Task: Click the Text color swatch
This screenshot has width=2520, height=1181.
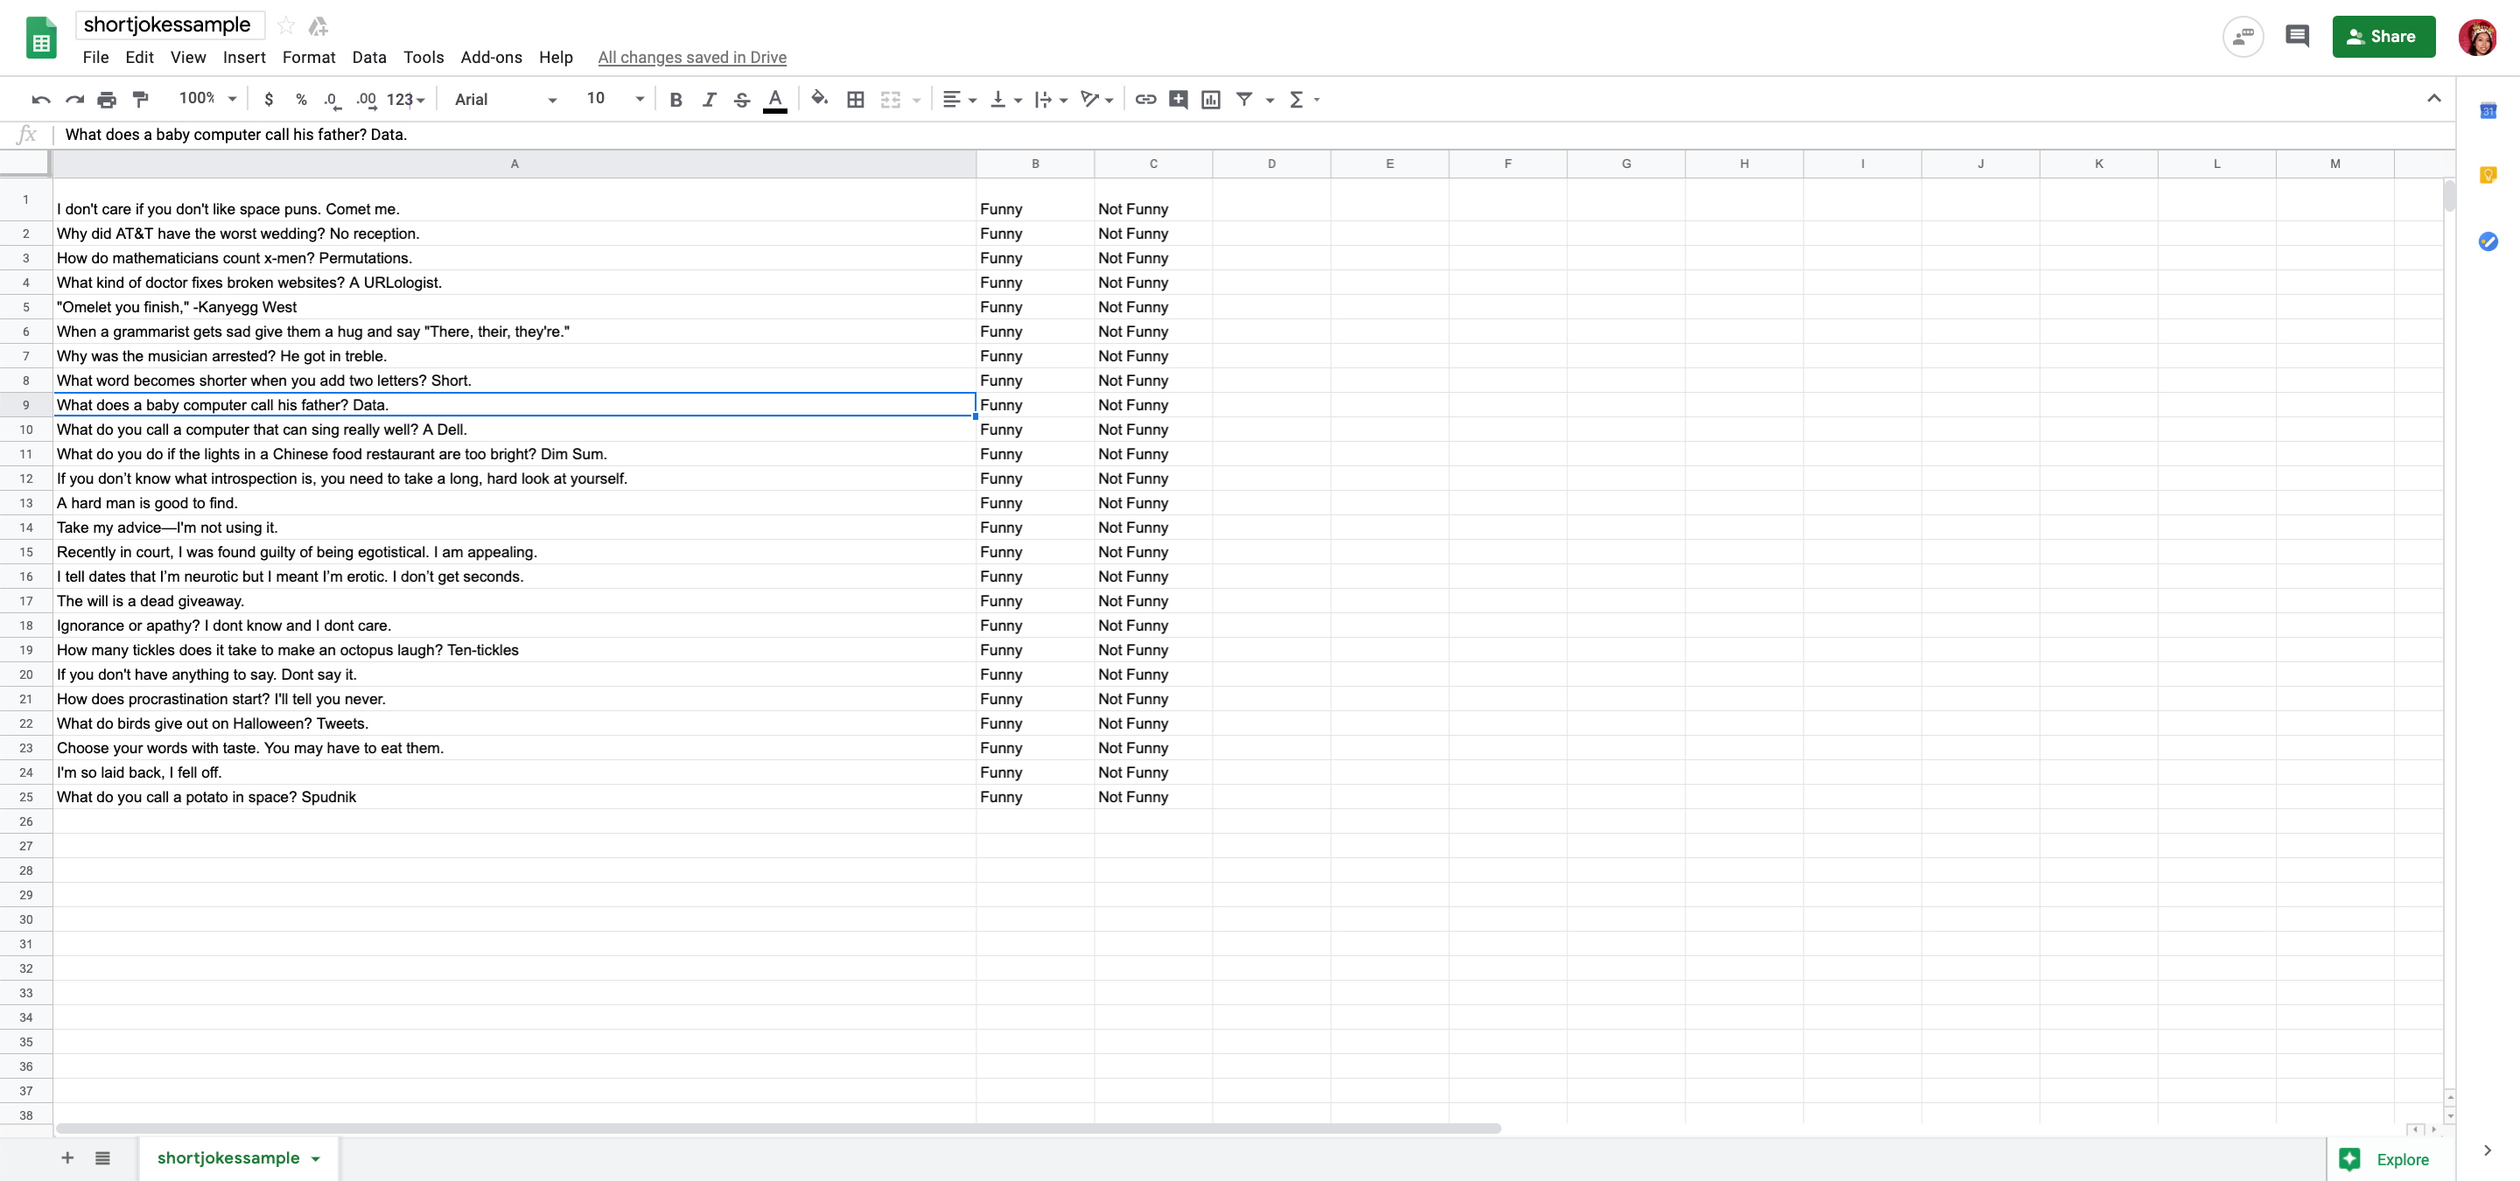Action: [x=774, y=100]
